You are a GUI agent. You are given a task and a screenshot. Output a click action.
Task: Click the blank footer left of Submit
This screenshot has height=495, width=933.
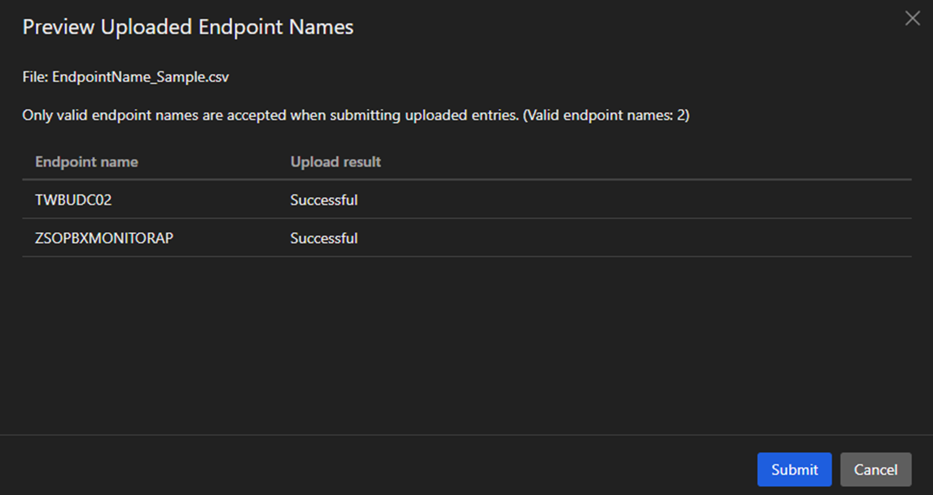pyautogui.click(x=375, y=469)
